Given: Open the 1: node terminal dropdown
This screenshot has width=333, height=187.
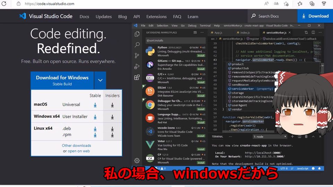Looking at the screenshot, I should 270,136.
